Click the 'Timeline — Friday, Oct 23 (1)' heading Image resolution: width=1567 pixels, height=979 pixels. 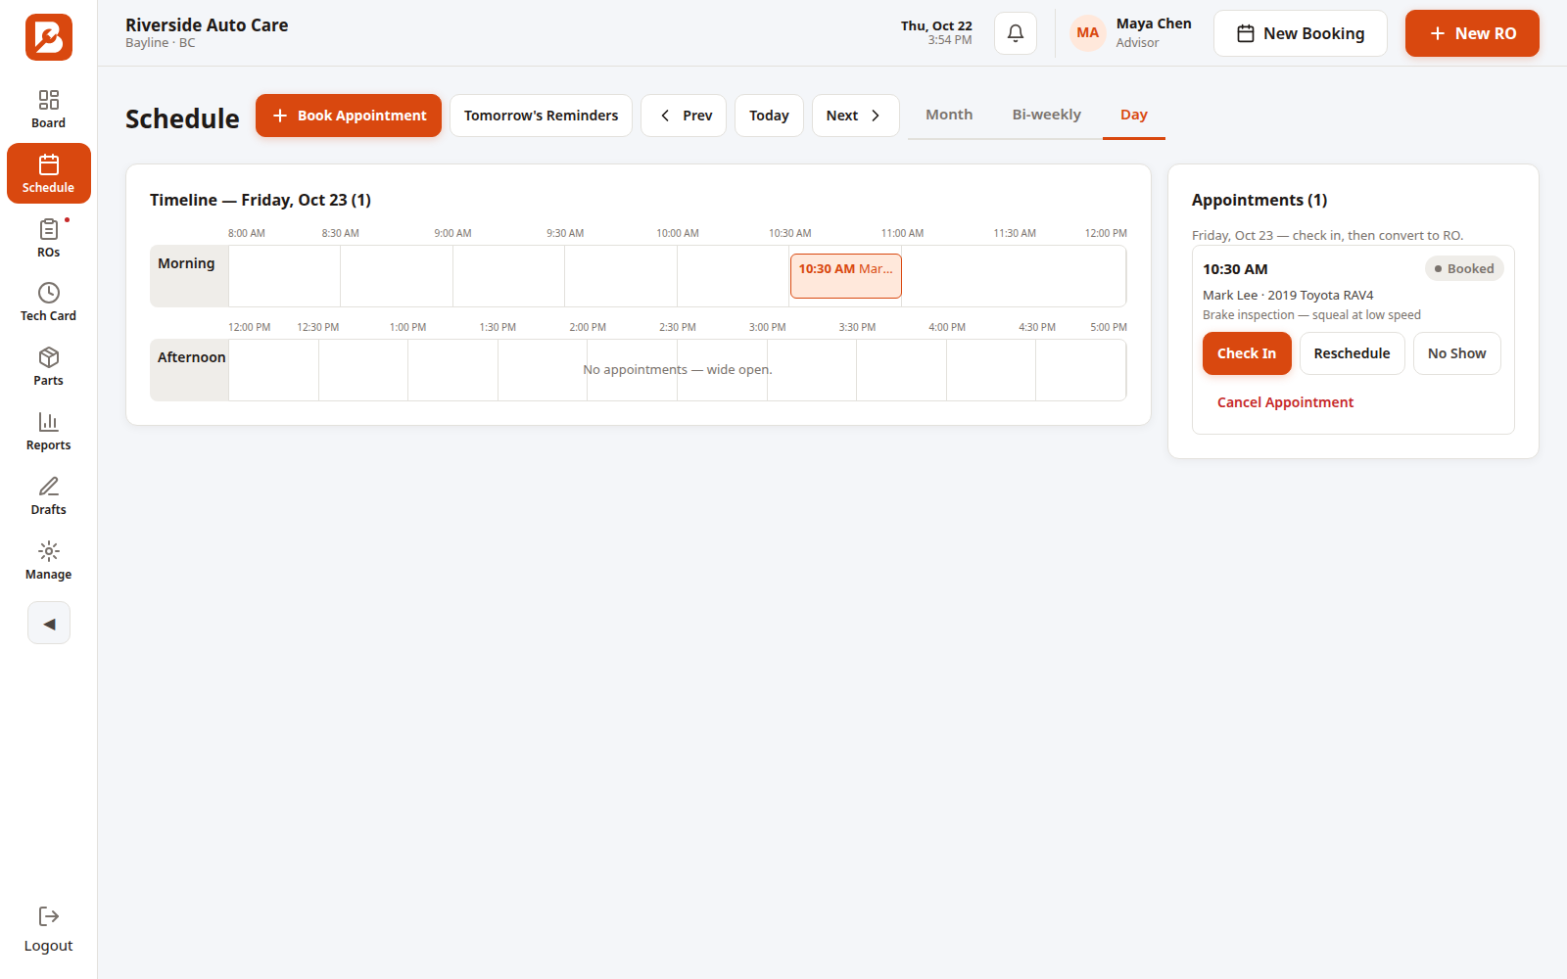261,200
